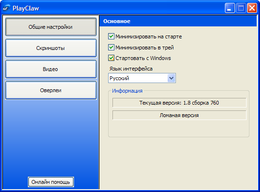Click the PlayClaw app icon in title bar
Screen dimensions: 260x192
point(6,8)
